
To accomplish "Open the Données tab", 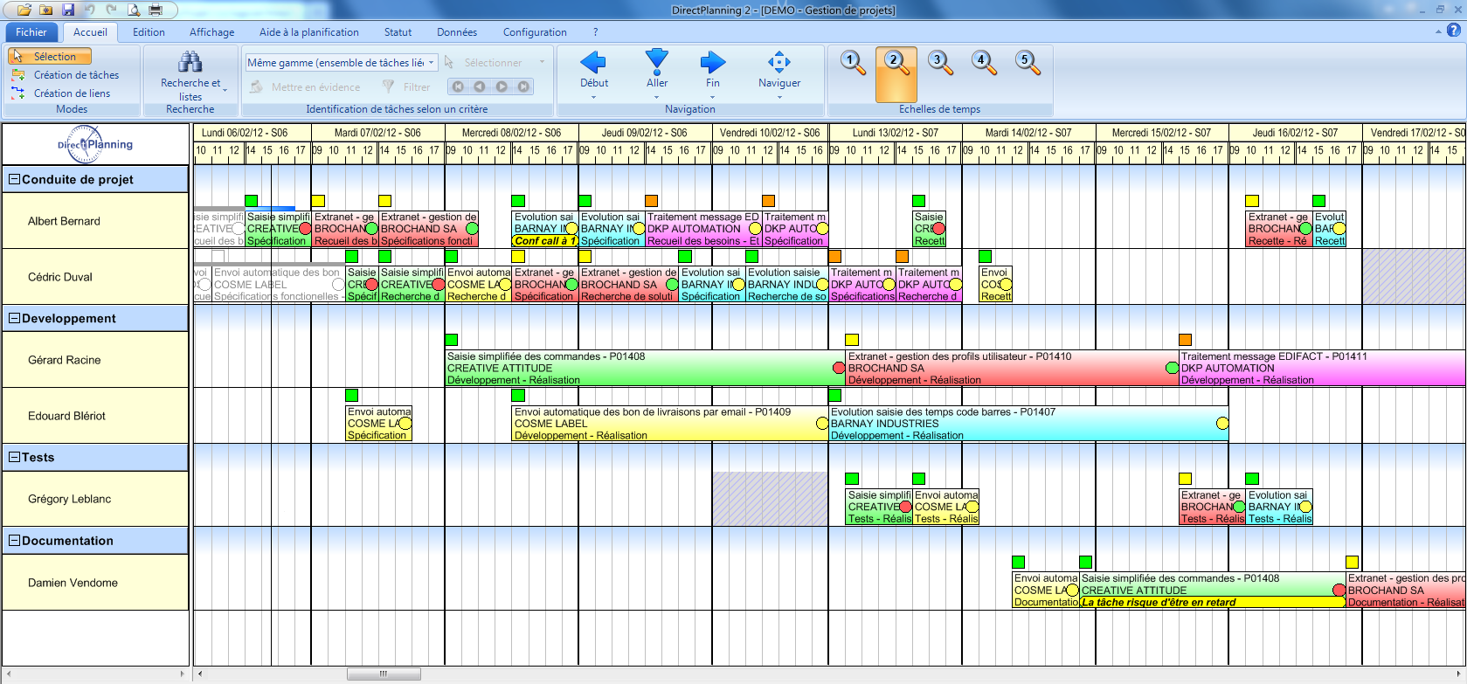I will pyautogui.click(x=457, y=32).
